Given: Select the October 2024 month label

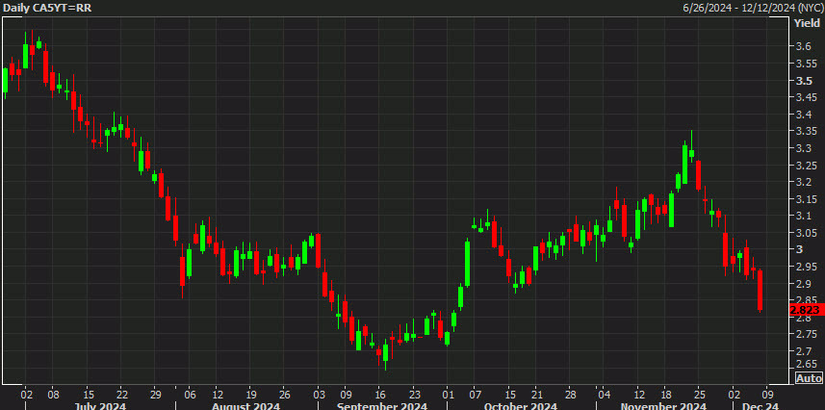Looking at the screenshot, I should (520, 406).
